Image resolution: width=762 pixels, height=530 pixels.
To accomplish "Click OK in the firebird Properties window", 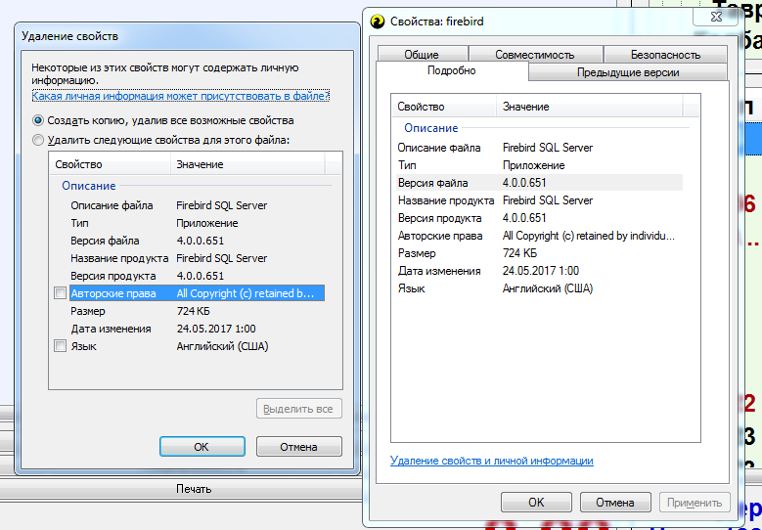I will coord(536,502).
